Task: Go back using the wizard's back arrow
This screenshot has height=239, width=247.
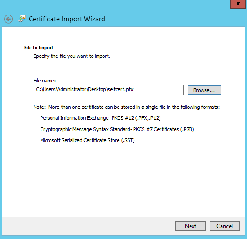Action: pos(8,19)
